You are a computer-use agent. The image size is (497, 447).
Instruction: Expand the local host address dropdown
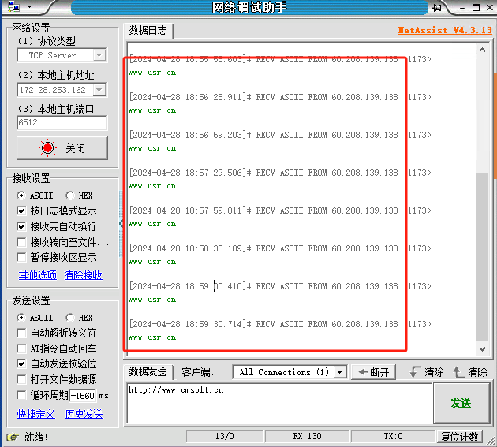tap(99, 90)
